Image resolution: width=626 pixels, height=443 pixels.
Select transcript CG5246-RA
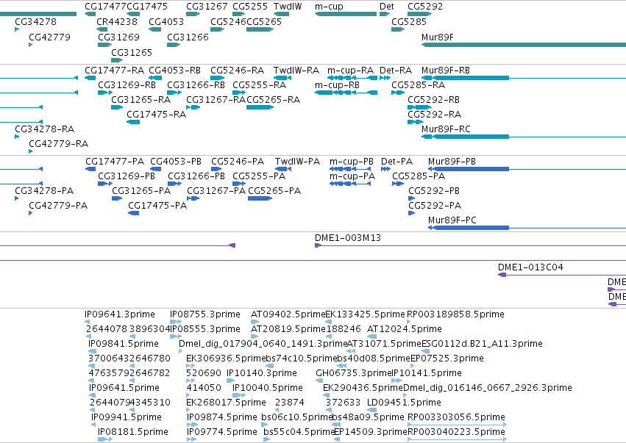[x=237, y=71]
